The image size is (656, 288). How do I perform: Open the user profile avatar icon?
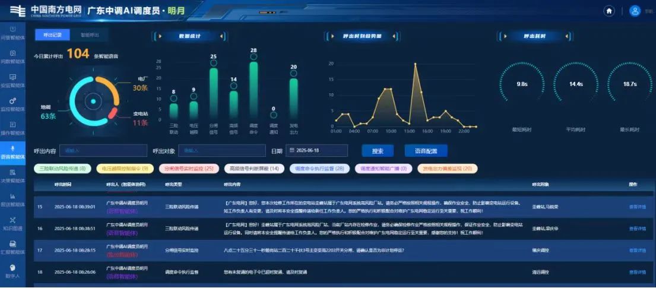click(635, 11)
